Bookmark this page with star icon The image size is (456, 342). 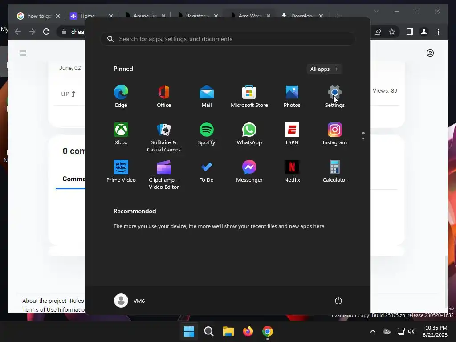tap(392, 32)
